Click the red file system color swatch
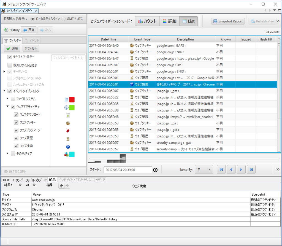The image size is (282, 246). click(72, 100)
